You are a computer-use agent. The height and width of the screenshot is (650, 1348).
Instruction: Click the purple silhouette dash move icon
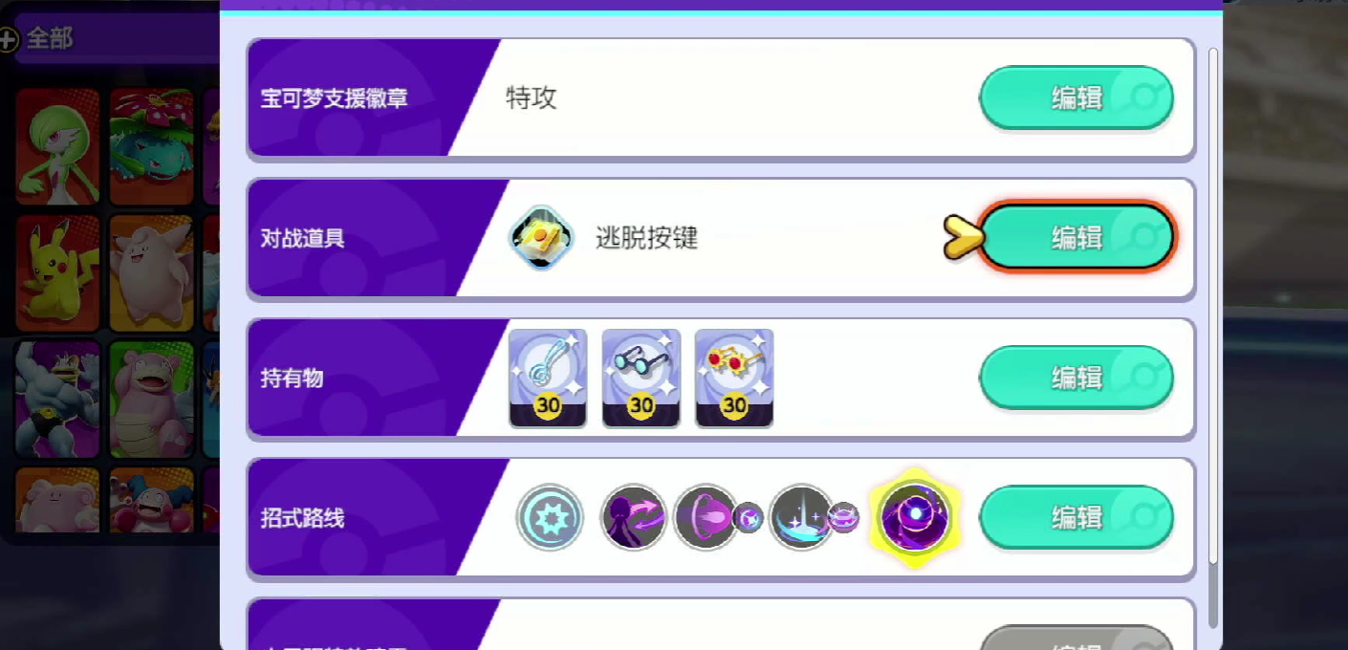click(633, 517)
